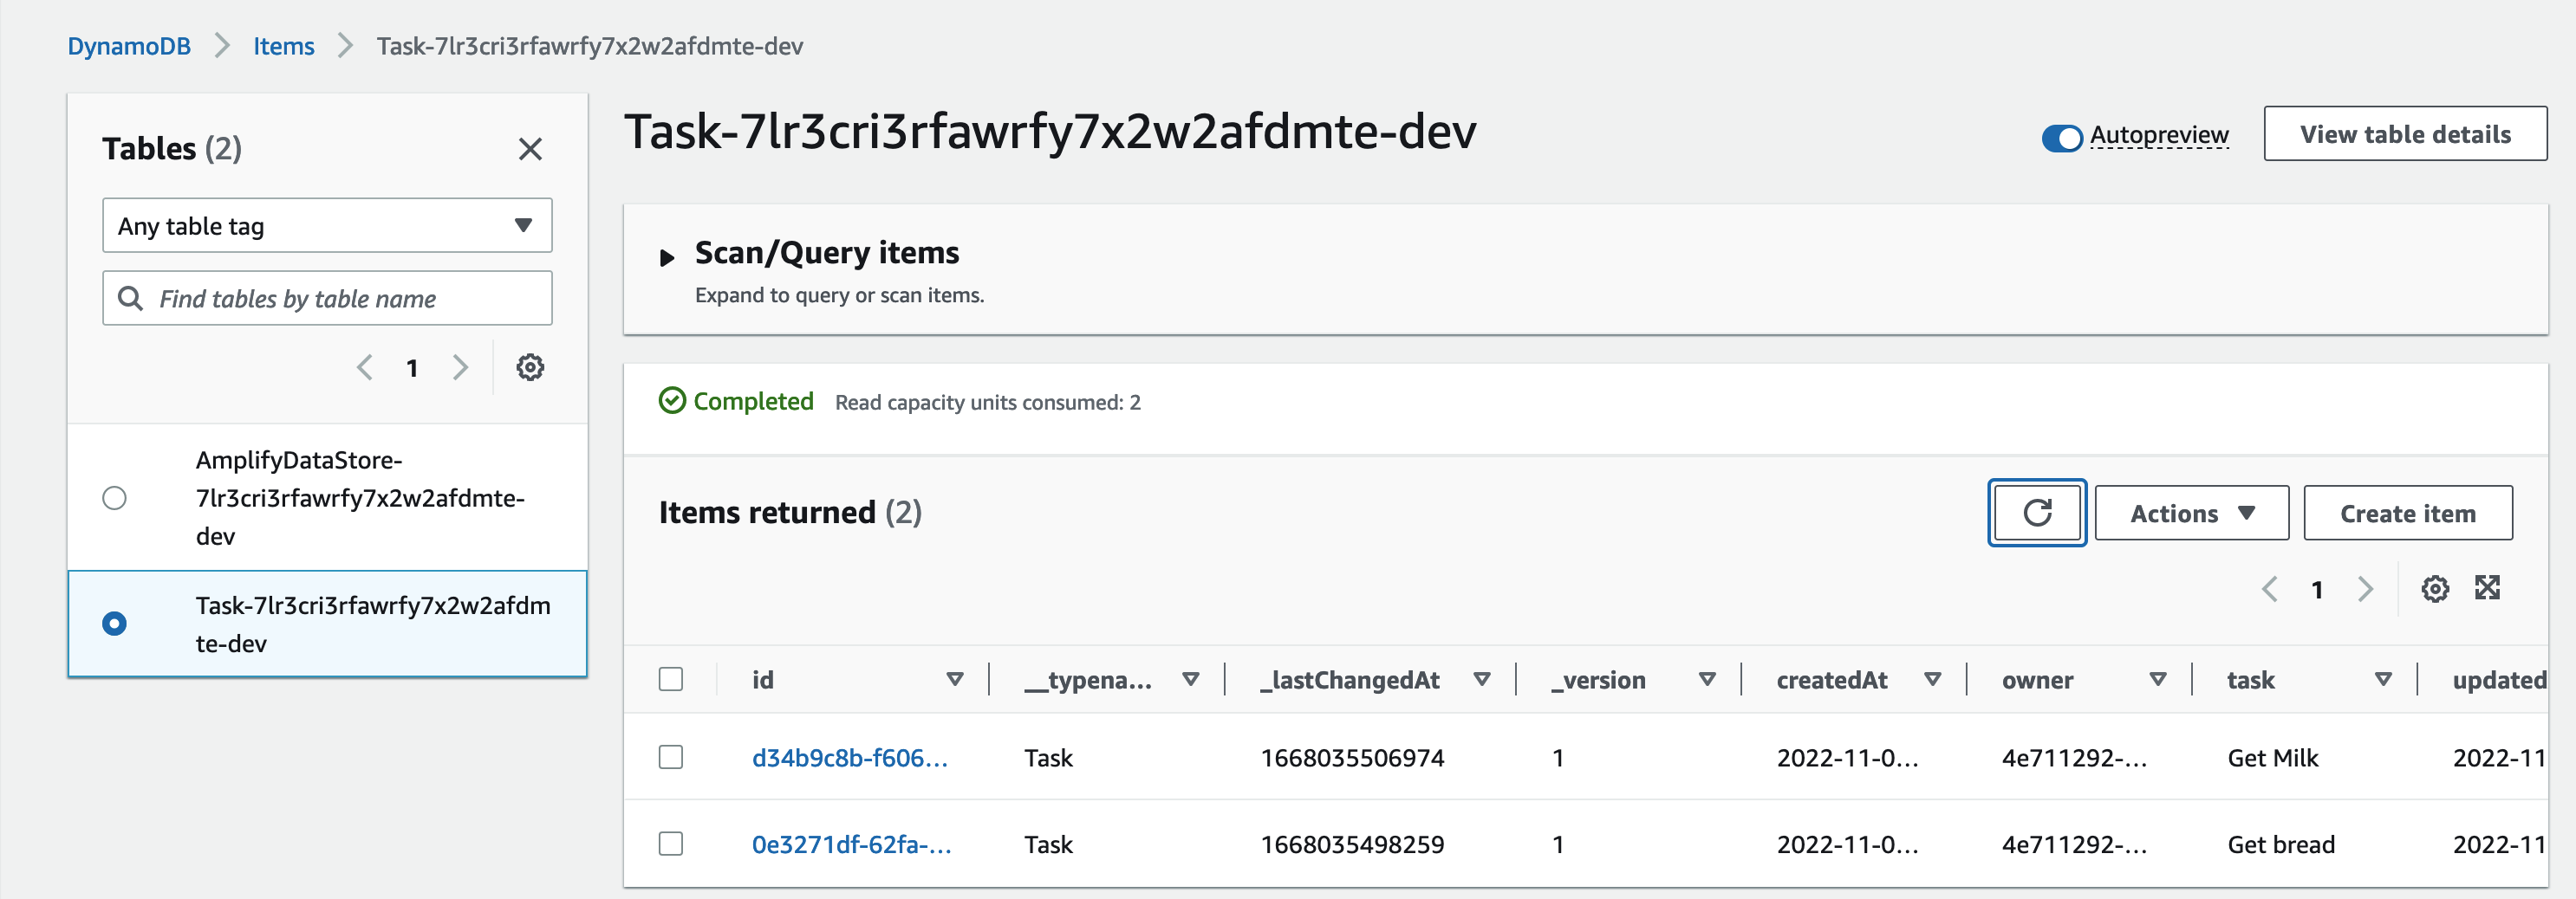Click createdAt value in Get bread row

coord(1847,845)
